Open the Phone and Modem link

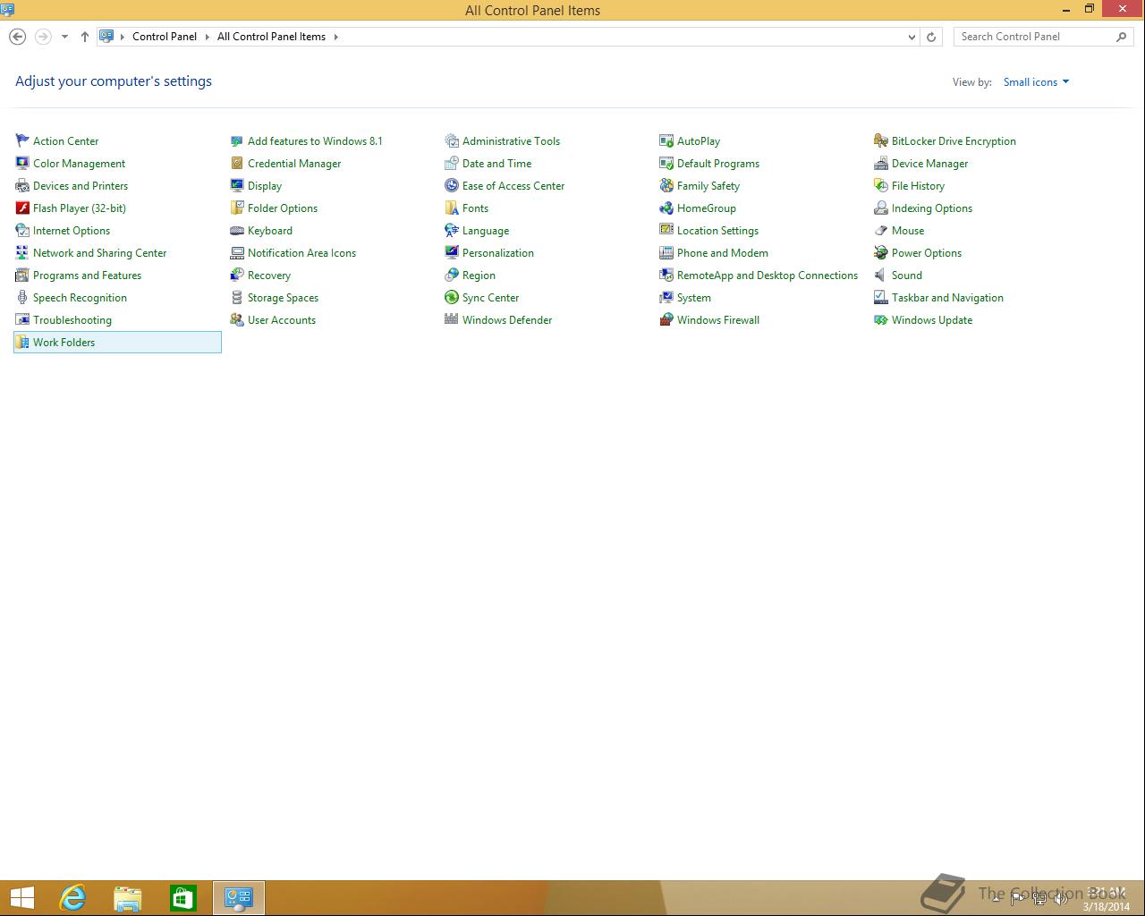pyautogui.click(x=723, y=253)
